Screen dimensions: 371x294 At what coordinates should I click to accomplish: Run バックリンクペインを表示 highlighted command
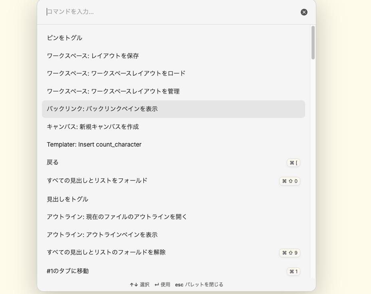tap(173, 109)
